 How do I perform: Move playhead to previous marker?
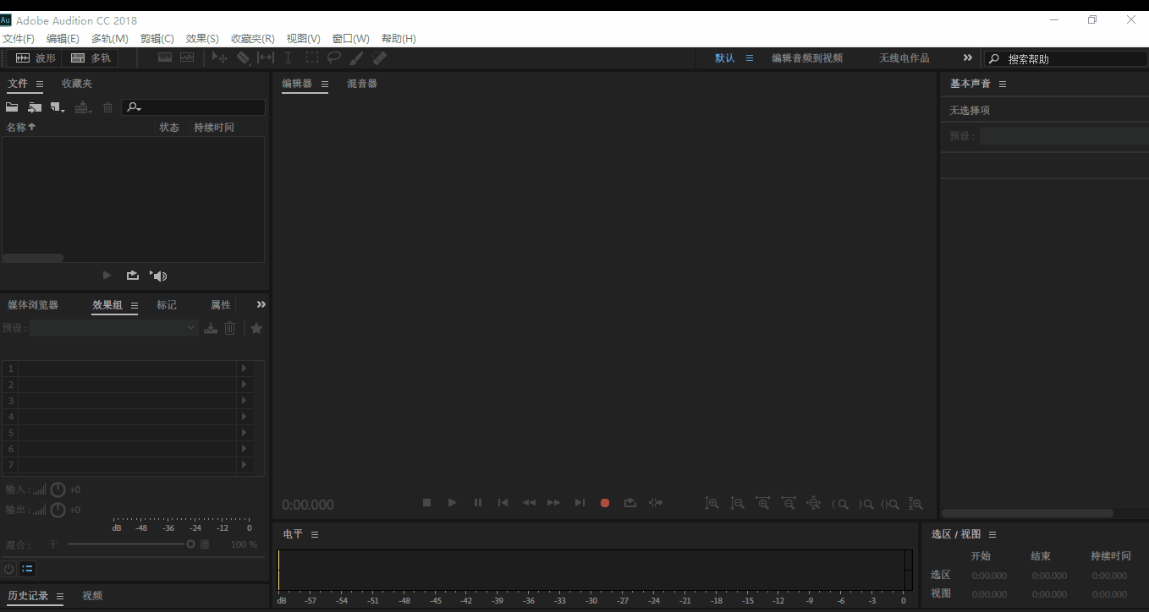point(503,503)
